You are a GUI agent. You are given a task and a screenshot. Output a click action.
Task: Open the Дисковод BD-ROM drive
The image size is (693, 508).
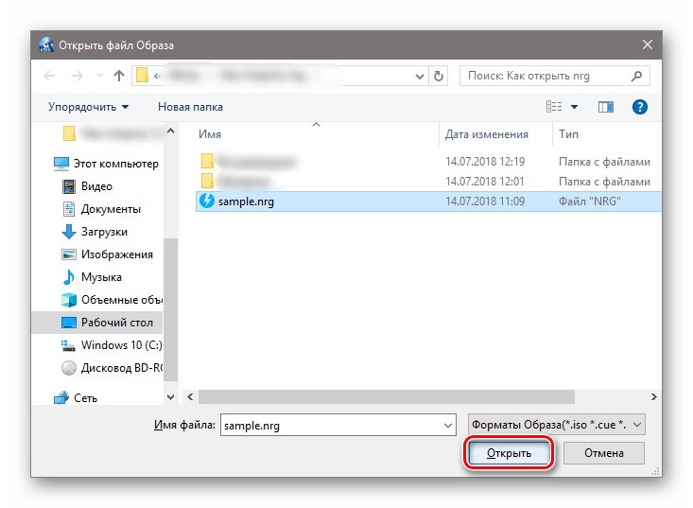coord(113,367)
